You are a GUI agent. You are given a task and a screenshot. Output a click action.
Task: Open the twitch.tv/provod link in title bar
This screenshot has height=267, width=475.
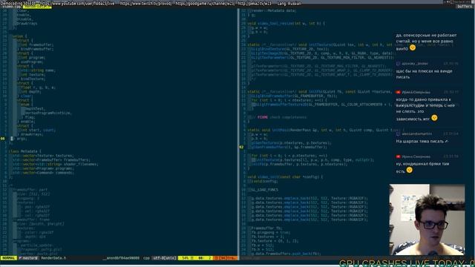145,3
